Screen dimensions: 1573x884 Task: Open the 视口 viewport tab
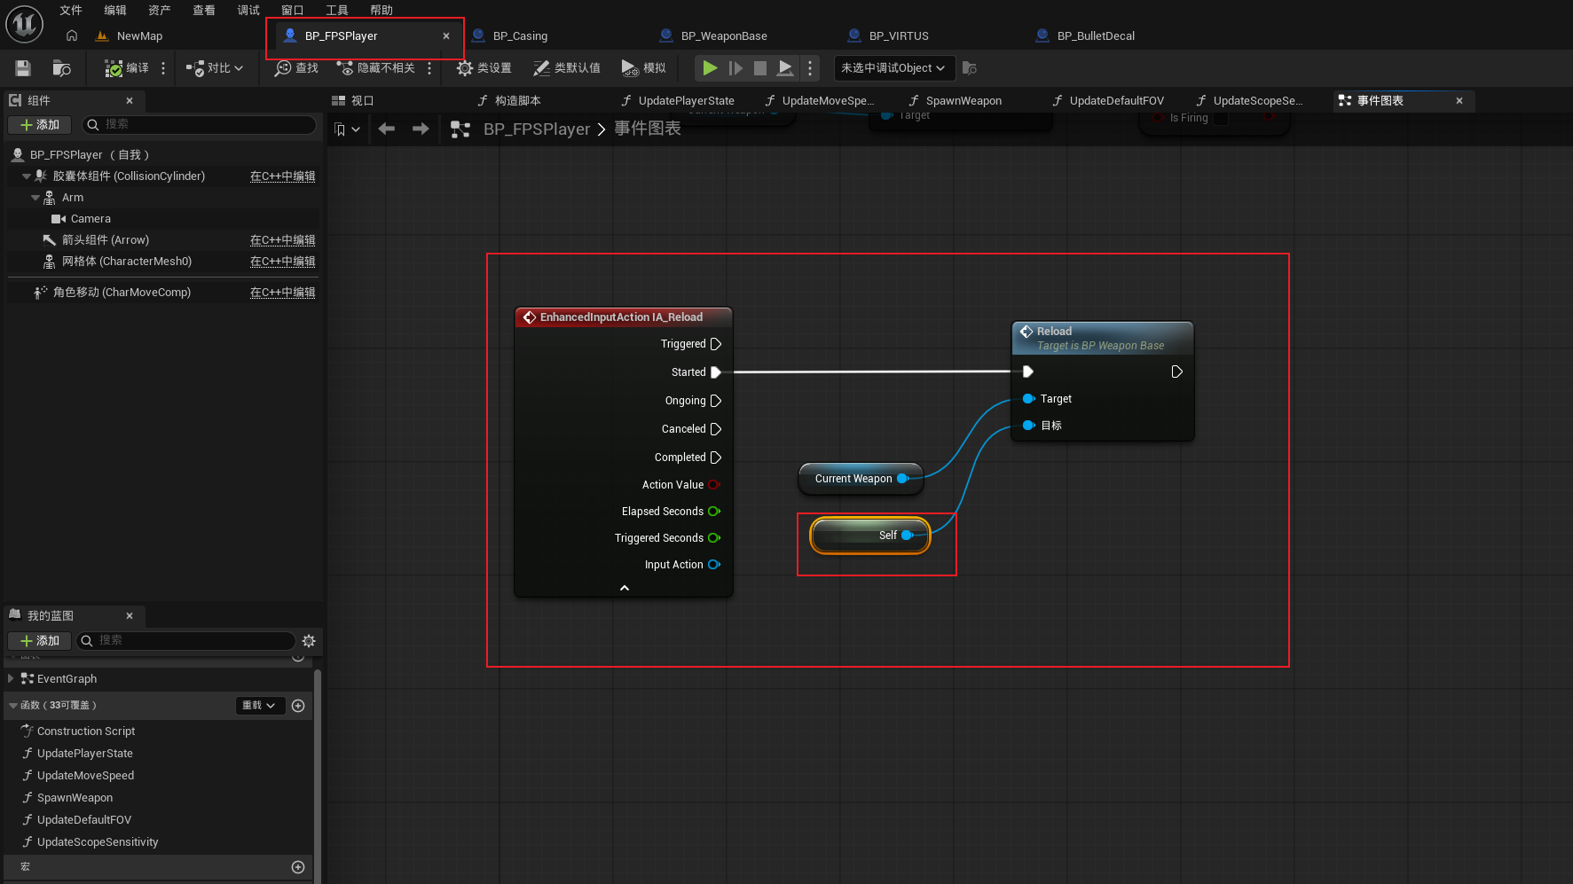(353, 101)
